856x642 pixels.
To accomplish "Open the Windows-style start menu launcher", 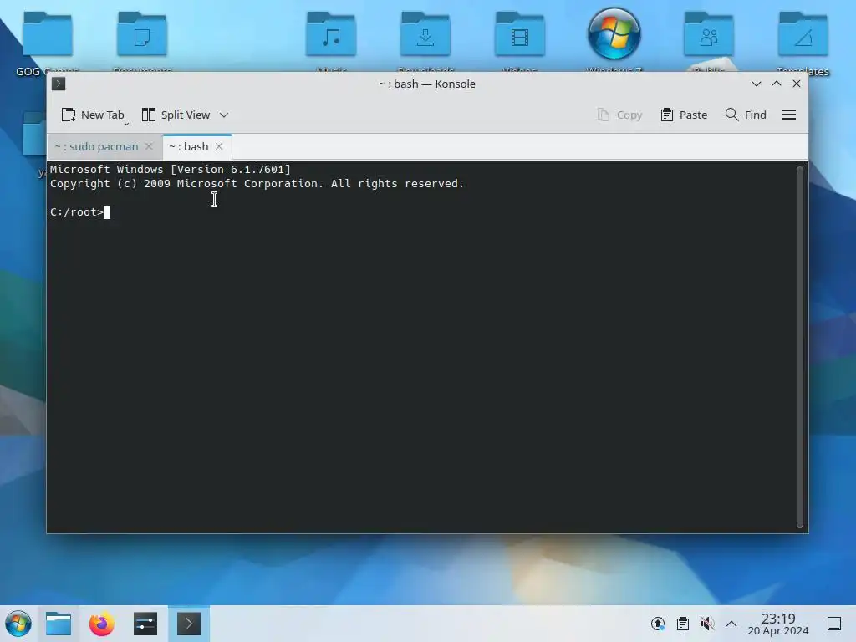I will point(18,624).
